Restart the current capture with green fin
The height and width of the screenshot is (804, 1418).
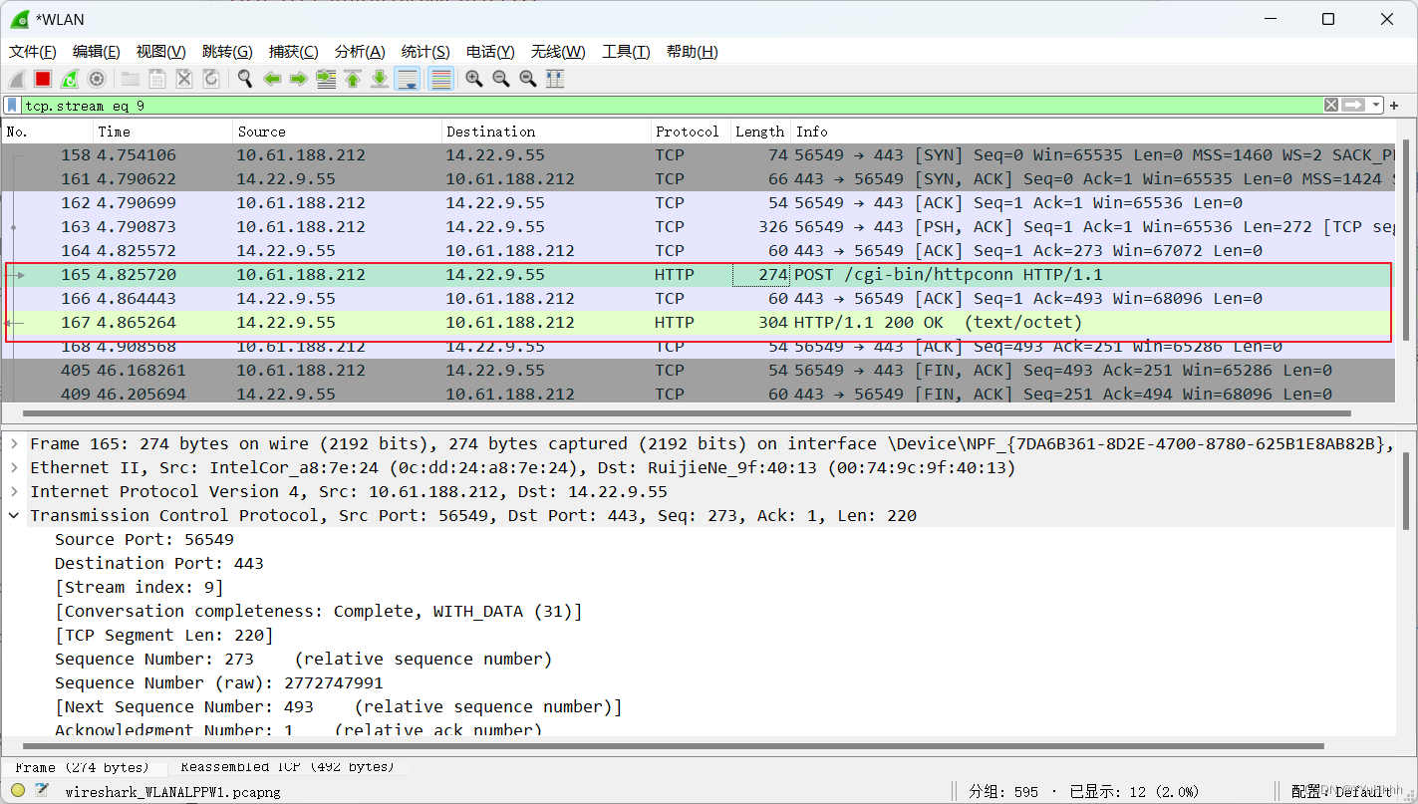pyautogui.click(x=70, y=79)
